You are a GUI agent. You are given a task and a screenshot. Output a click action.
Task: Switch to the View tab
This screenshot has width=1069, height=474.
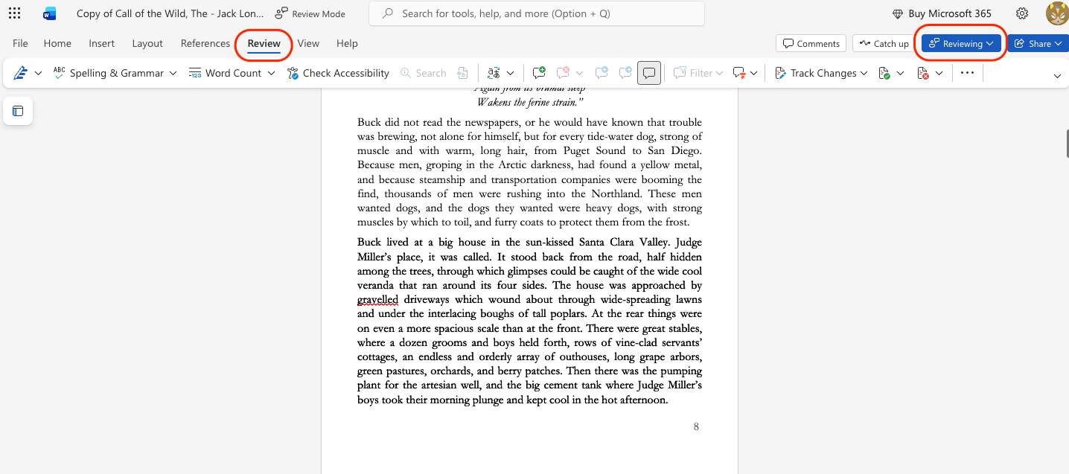[x=308, y=43]
